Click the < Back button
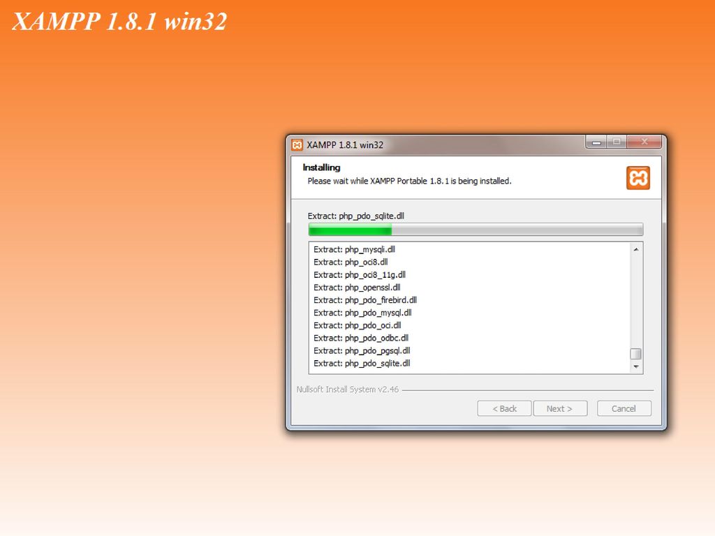Screen dimensions: 715x536 pyautogui.click(x=504, y=408)
